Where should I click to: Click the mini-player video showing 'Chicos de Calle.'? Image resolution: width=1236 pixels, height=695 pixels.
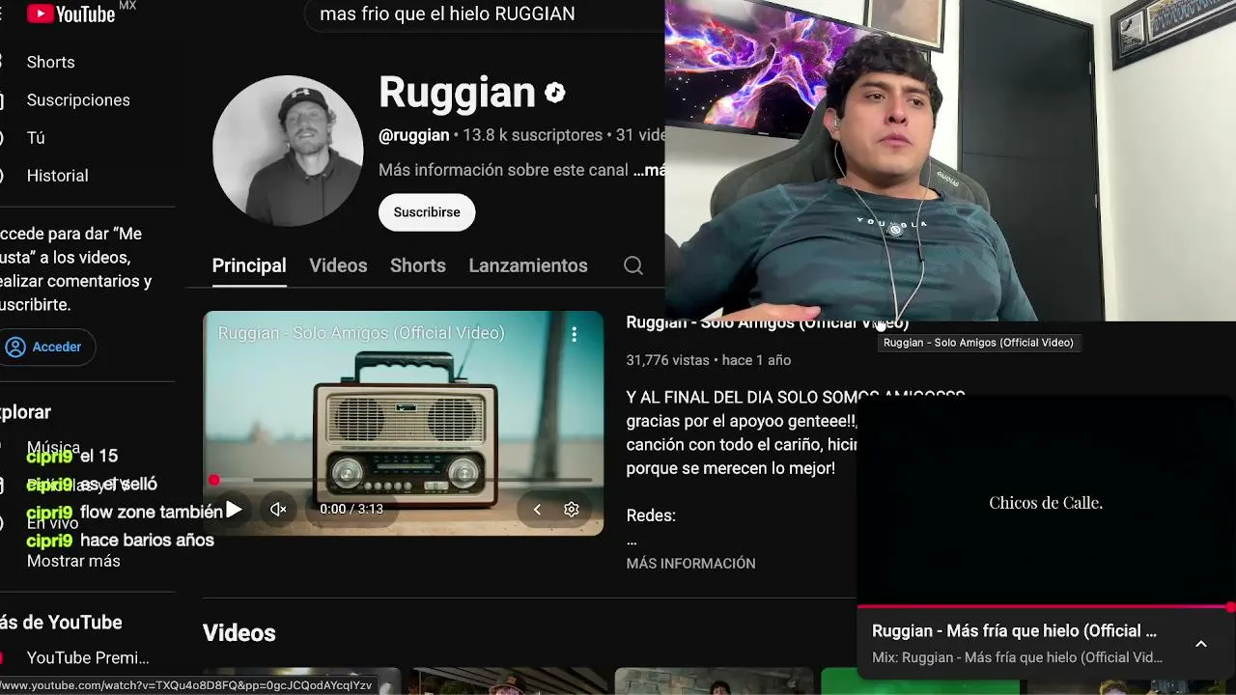tap(1046, 502)
